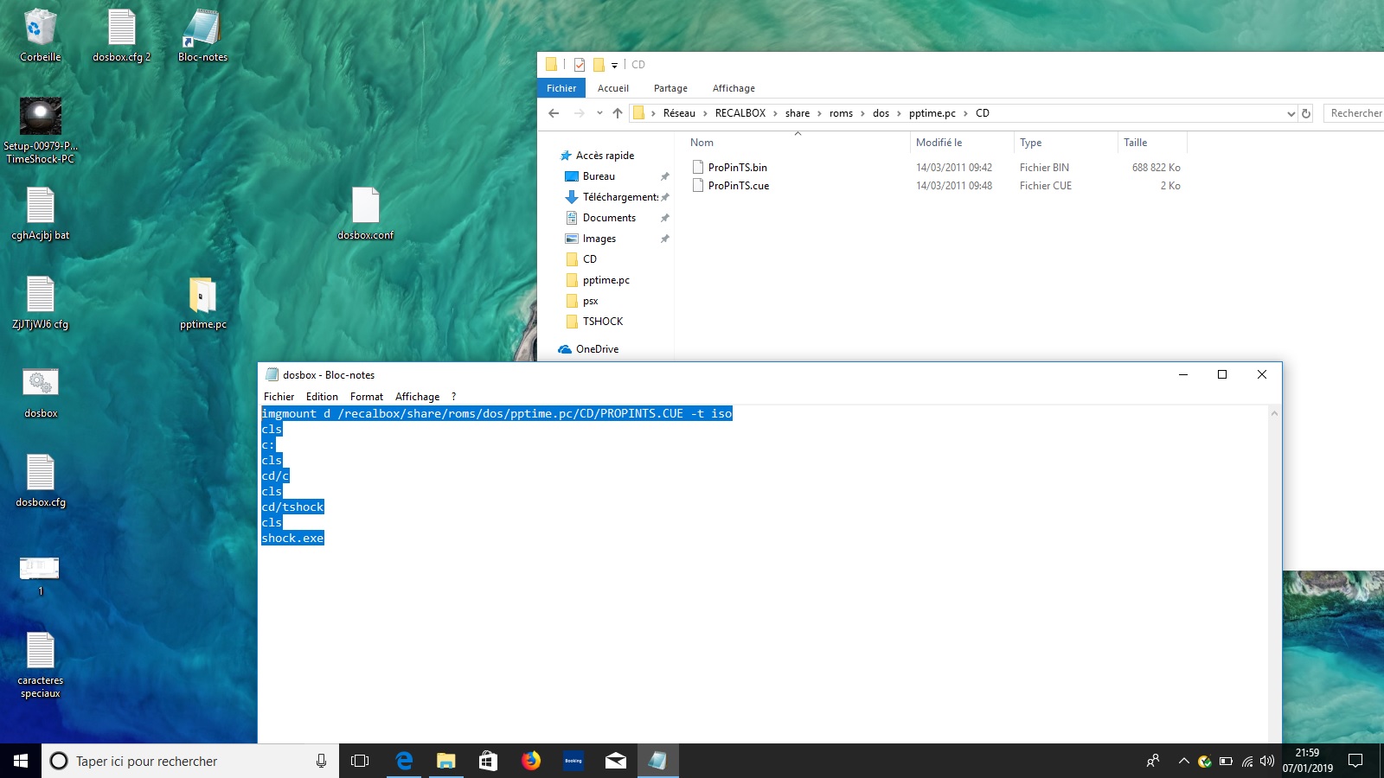Select the pptime.pc folder on desktop
The image size is (1384, 778).
click(x=202, y=303)
